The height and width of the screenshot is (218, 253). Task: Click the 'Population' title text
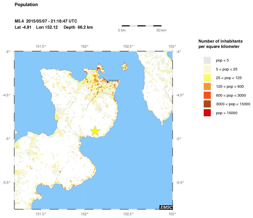pos(26,5)
